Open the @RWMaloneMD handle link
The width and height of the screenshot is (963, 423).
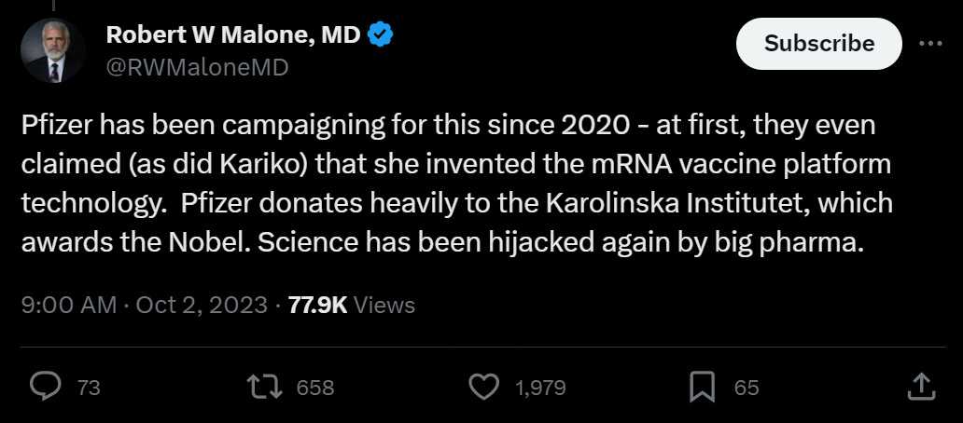click(197, 67)
